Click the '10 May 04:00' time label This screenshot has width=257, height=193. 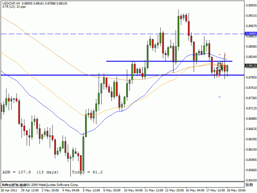click(133, 191)
